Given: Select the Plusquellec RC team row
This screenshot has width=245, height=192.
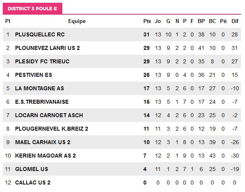Looking at the screenshot, I should pyautogui.click(x=122, y=34).
